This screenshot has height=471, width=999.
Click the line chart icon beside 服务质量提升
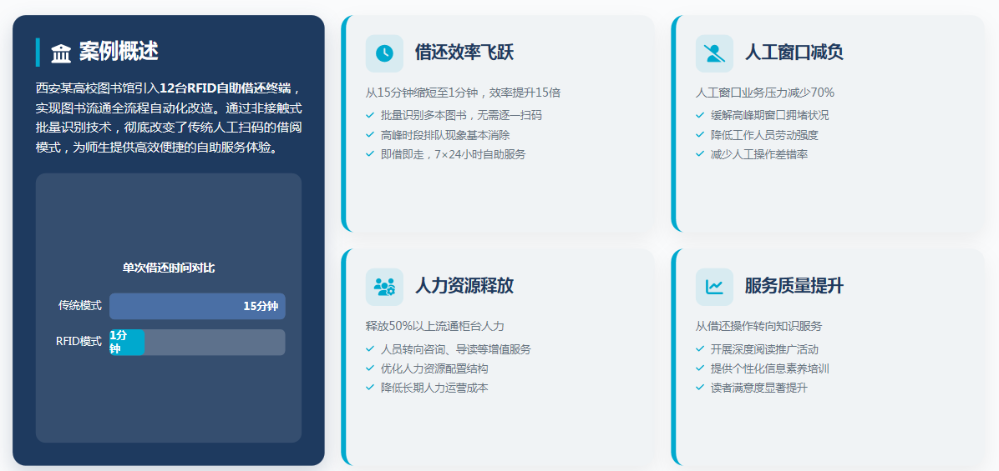point(714,287)
